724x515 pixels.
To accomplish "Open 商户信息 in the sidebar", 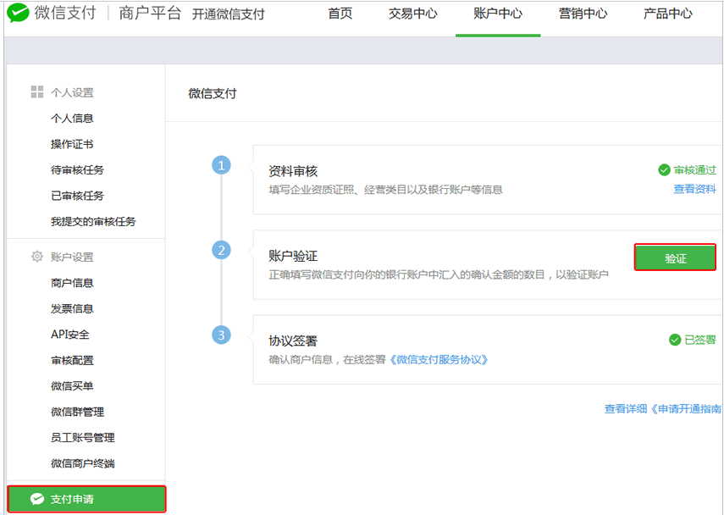I will coord(72,283).
